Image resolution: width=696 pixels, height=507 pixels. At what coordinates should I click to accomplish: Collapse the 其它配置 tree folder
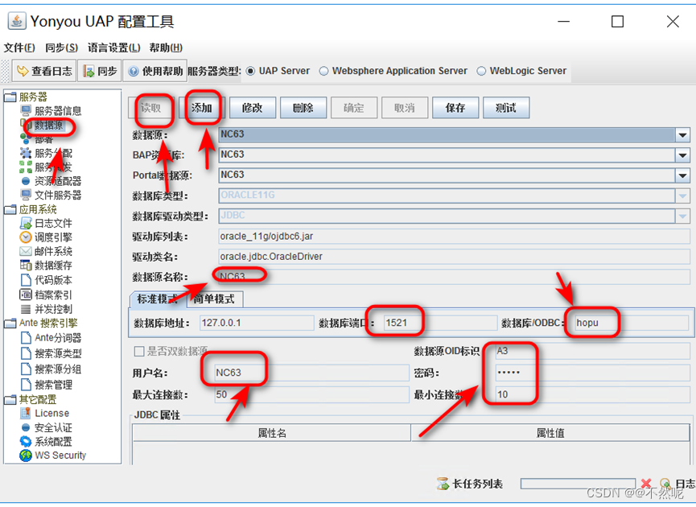point(10,399)
